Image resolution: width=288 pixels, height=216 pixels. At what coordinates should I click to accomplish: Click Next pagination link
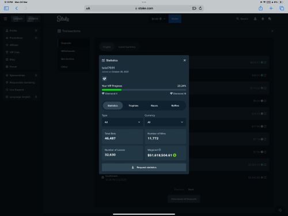[x=191, y=190]
